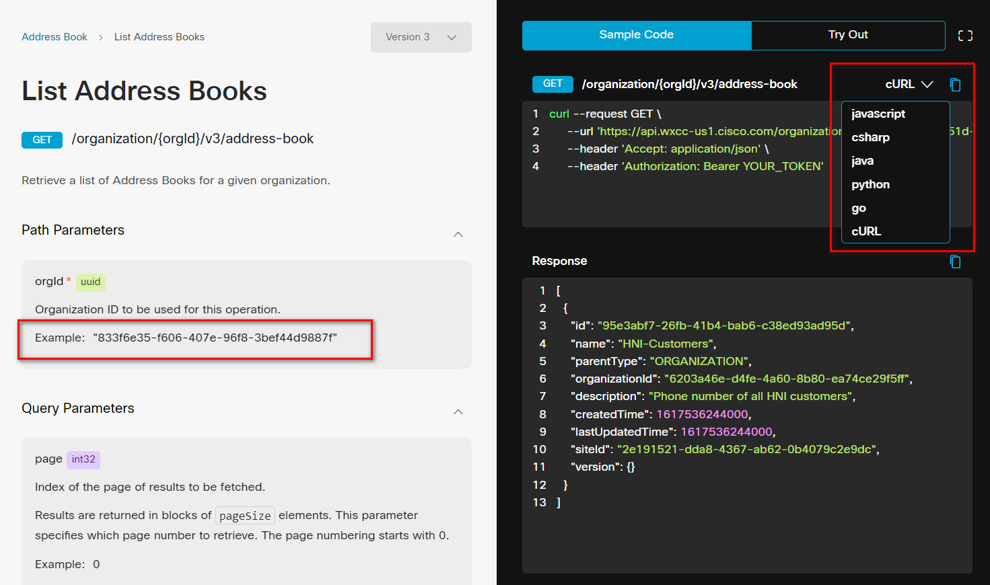Viewport: 990px width, 585px height.
Task: Click the breadcrumb separator chevron
Action: click(x=101, y=38)
